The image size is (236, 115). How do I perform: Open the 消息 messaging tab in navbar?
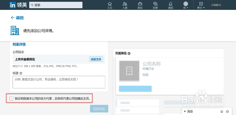click(x=155, y=5)
